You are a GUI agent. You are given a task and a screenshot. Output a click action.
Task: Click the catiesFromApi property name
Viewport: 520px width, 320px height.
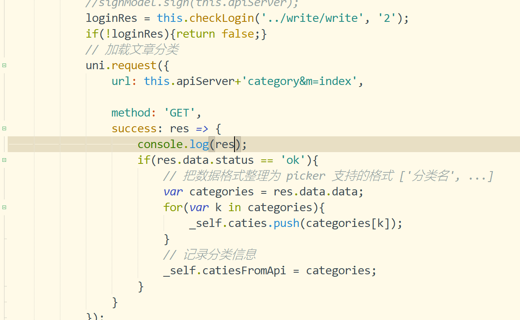point(244,270)
